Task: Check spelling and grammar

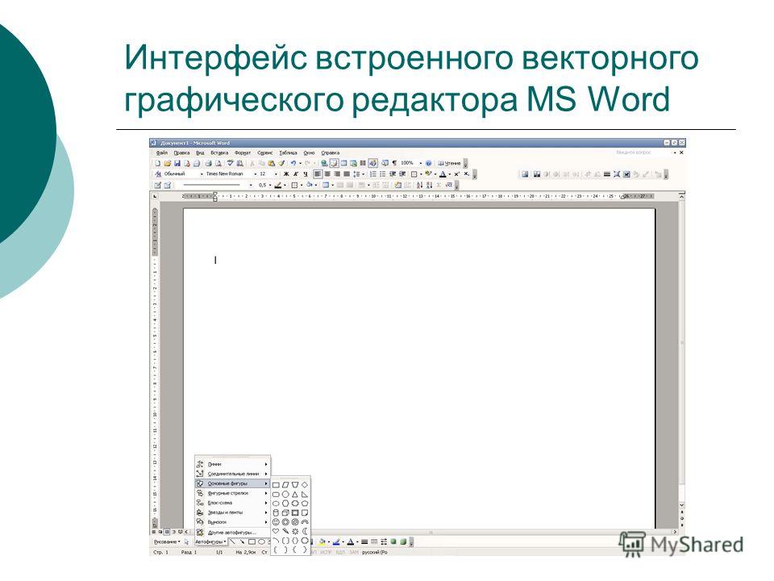Action: (x=231, y=163)
